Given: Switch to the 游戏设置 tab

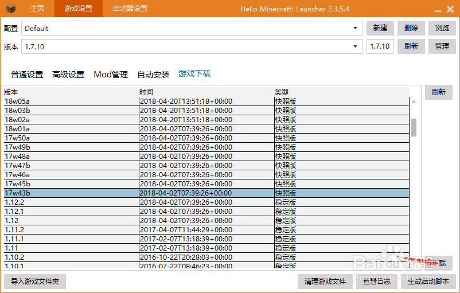Looking at the screenshot, I should pos(79,9).
